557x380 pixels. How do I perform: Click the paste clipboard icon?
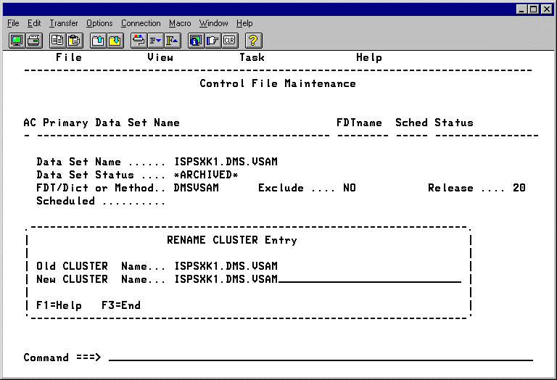click(x=73, y=41)
